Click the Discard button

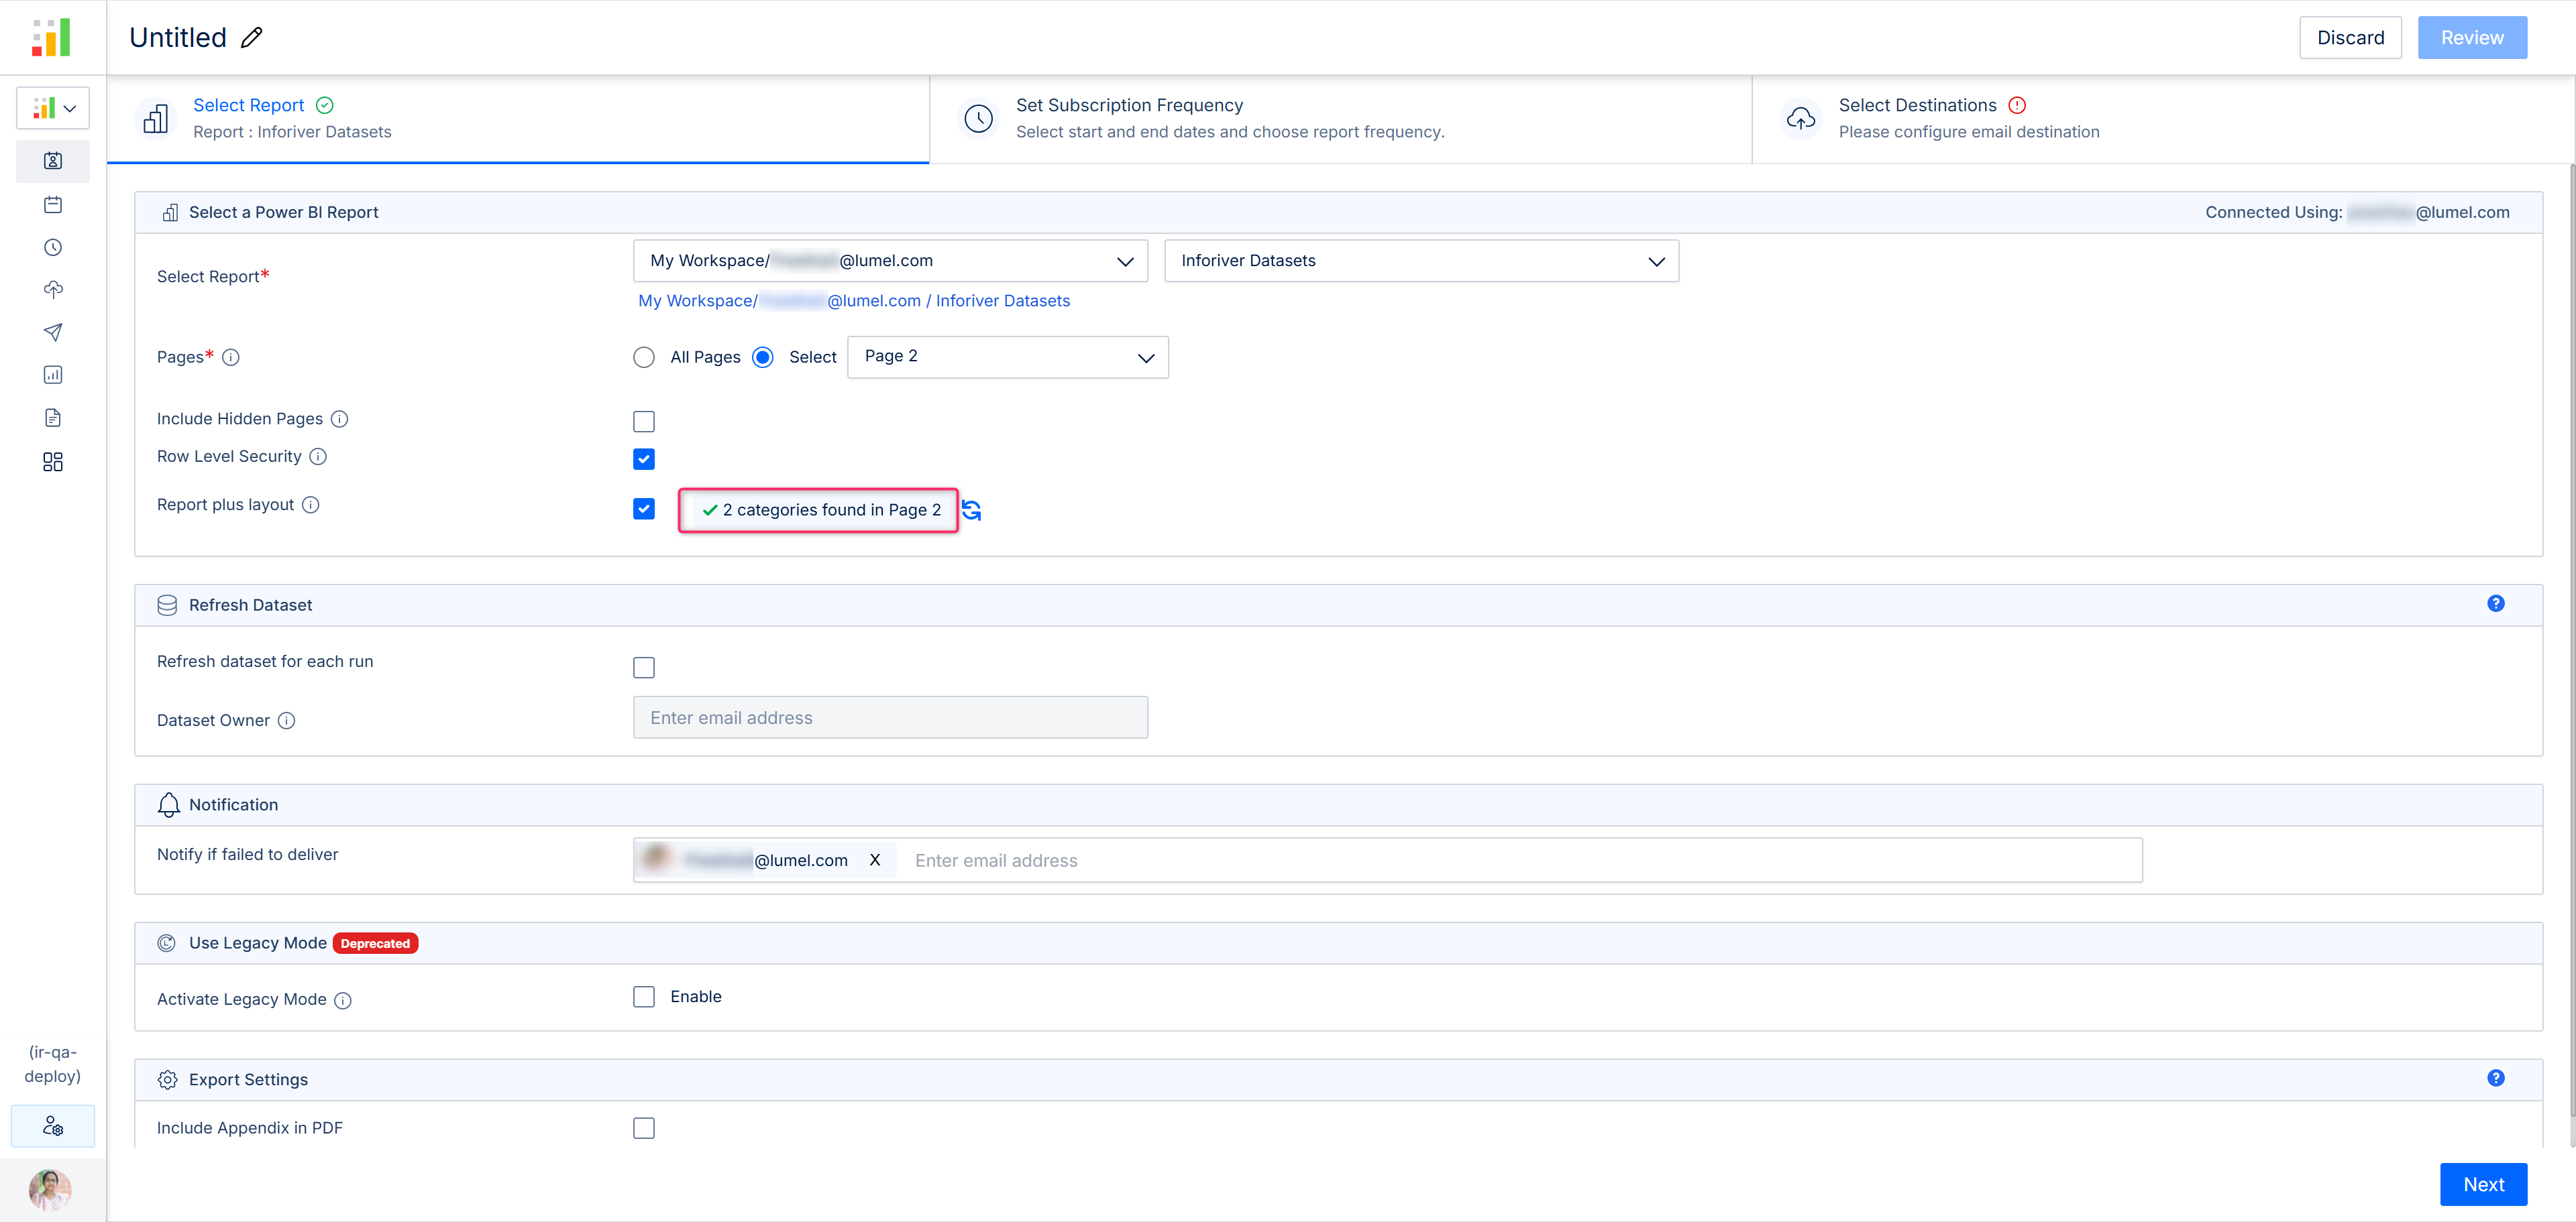[2349, 38]
